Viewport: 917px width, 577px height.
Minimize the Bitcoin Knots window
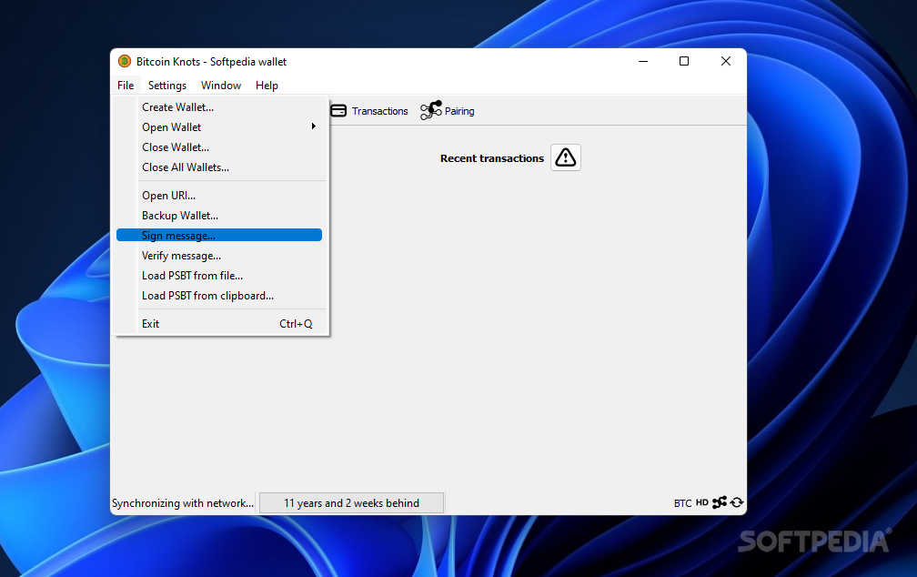click(x=642, y=62)
